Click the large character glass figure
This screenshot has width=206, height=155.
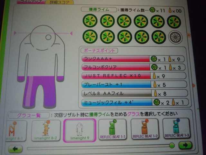click(42, 67)
